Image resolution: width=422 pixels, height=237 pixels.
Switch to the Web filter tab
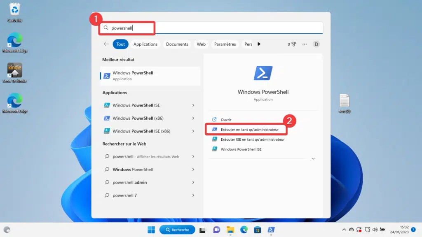tap(201, 44)
